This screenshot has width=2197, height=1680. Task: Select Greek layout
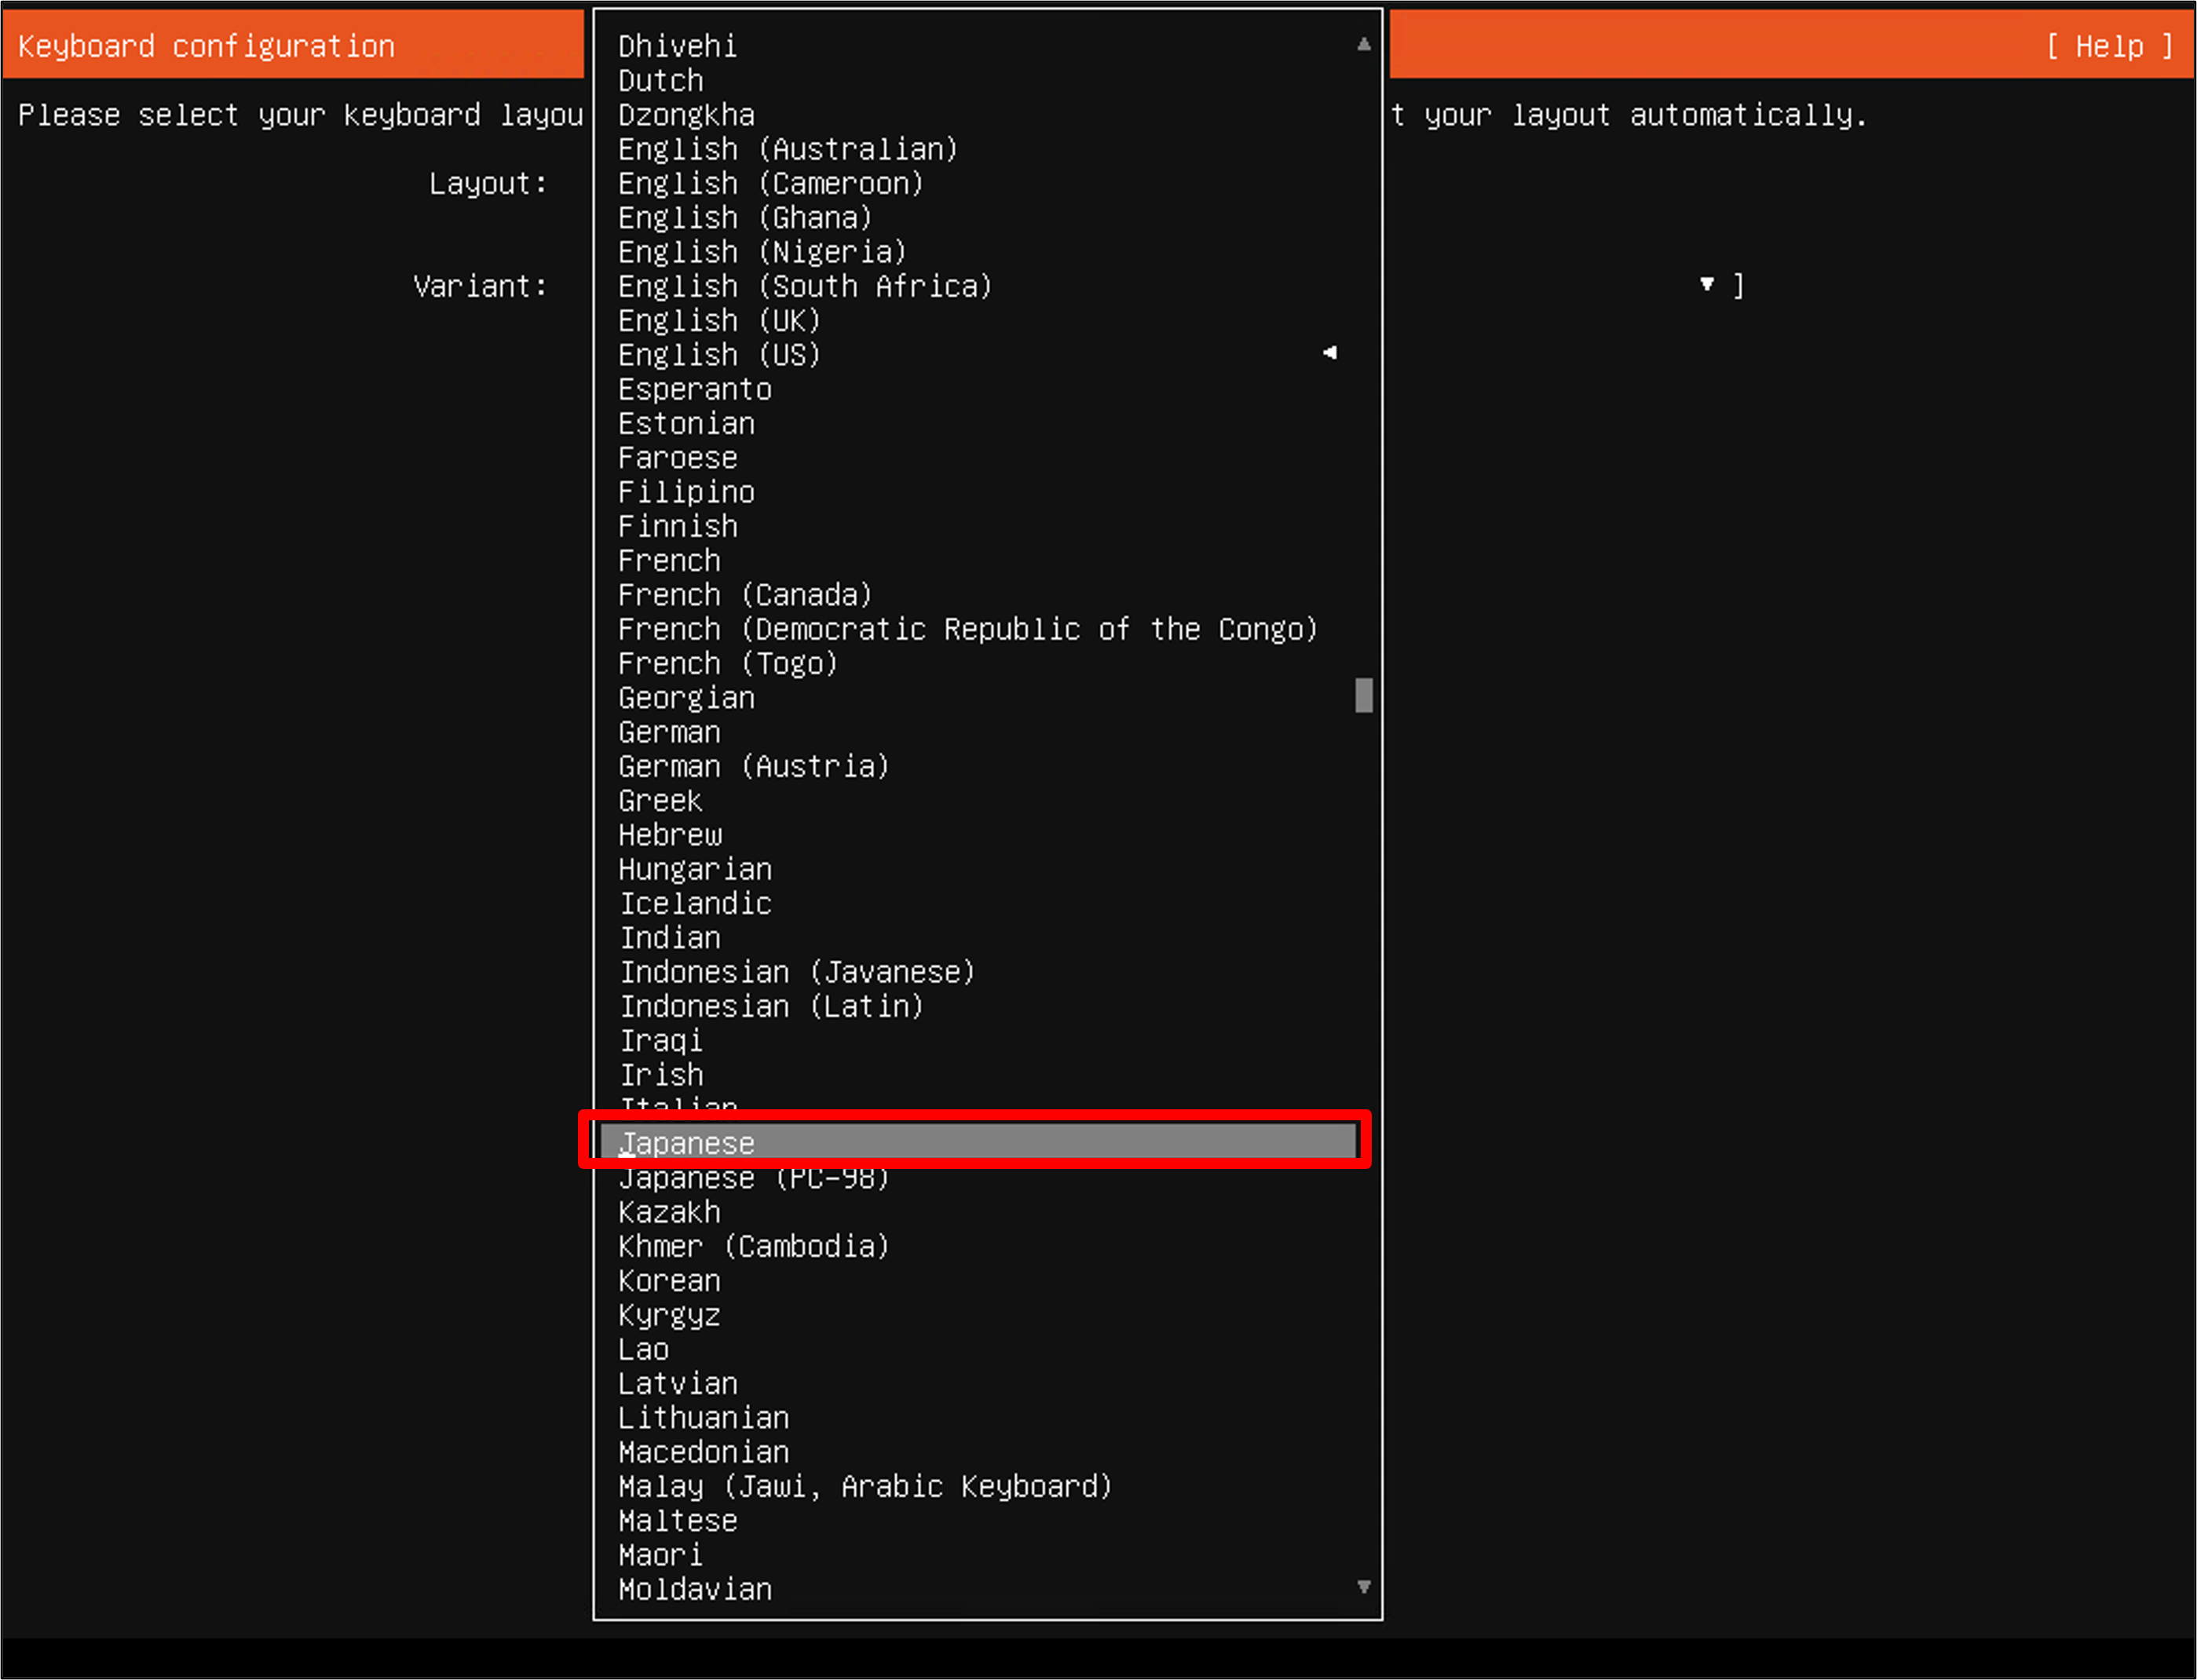point(660,800)
